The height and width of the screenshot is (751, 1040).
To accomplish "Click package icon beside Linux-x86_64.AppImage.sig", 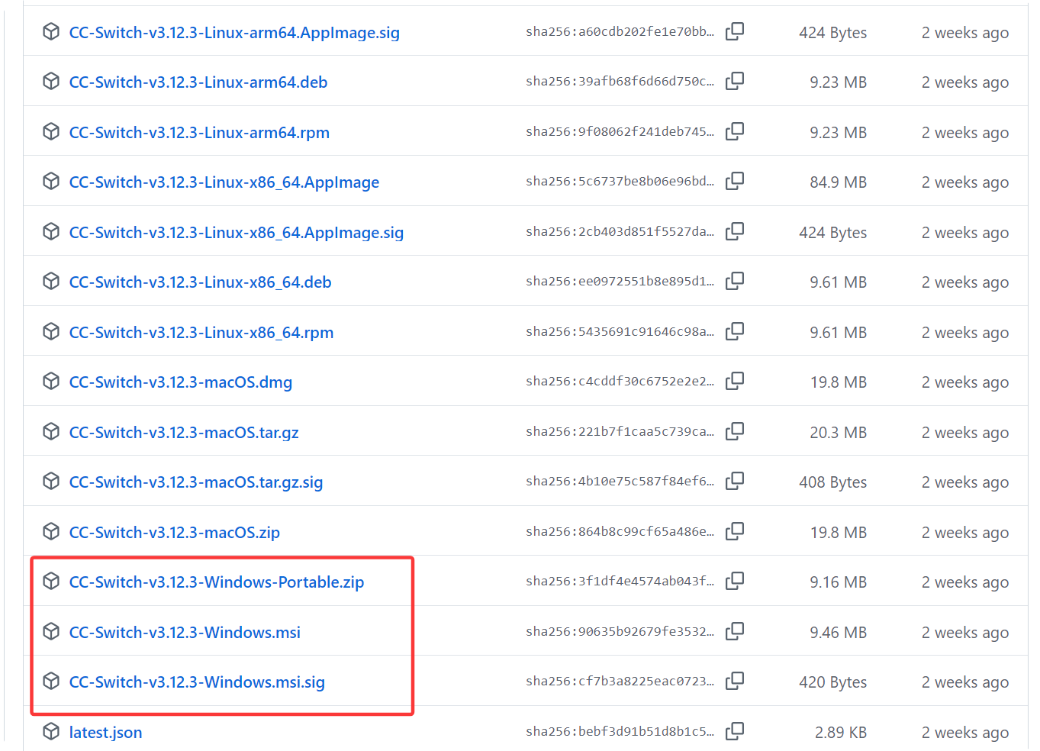I will pyautogui.click(x=51, y=232).
